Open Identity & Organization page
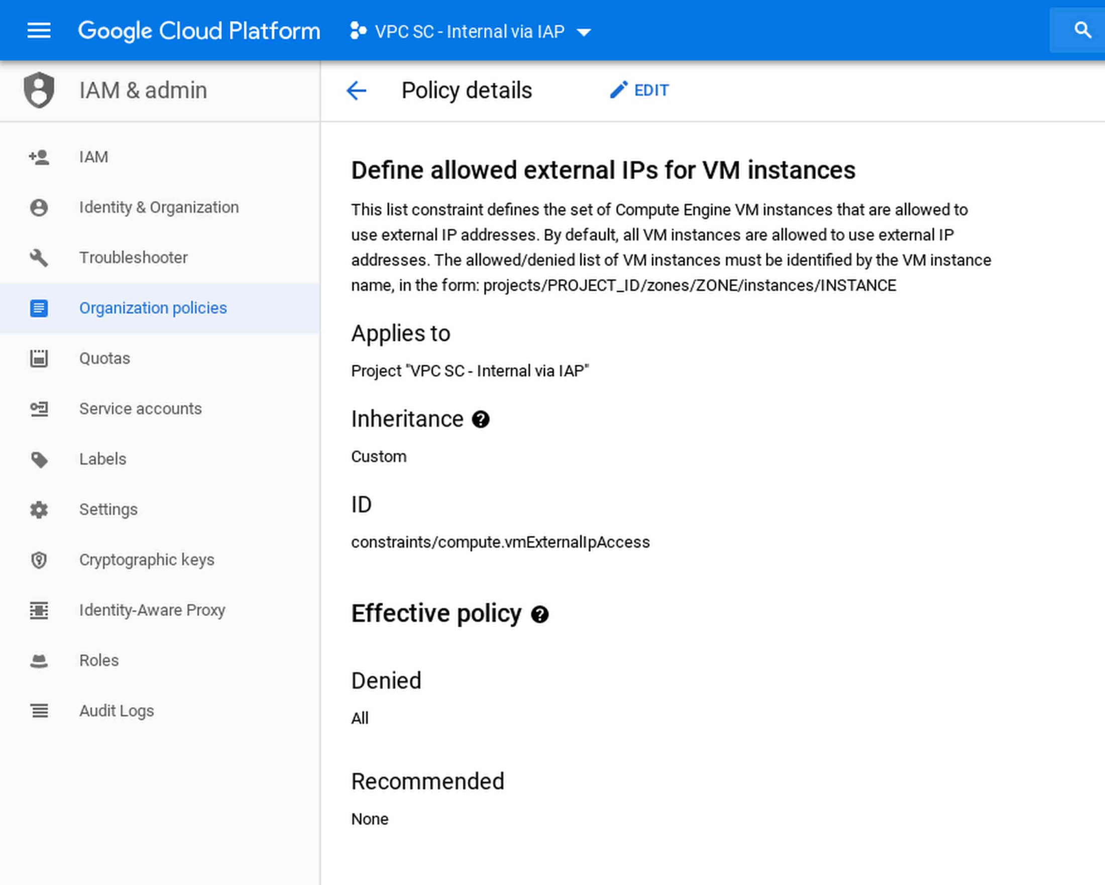This screenshot has height=885, width=1105. click(160, 207)
